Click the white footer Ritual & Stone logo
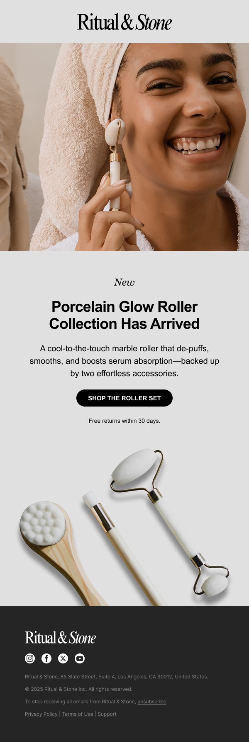 [x=60, y=638]
